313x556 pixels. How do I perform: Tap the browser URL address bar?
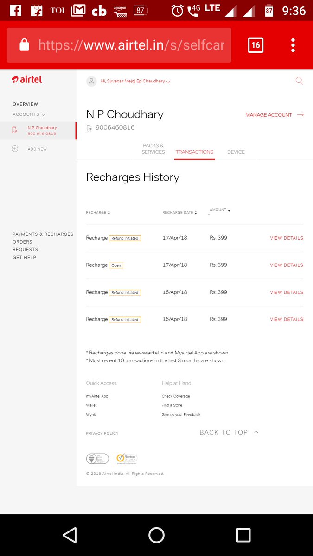pos(119,45)
